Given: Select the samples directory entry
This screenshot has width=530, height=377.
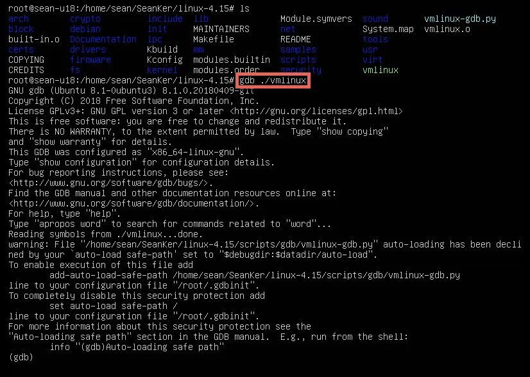Looking at the screenshot, I should pos(298,49).
